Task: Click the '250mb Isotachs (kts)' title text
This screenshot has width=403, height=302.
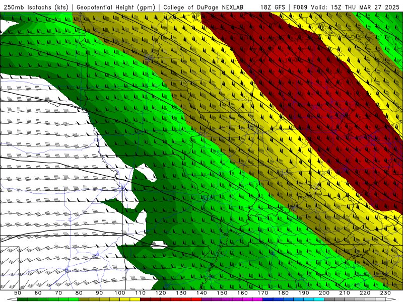Action: point(36,7)
